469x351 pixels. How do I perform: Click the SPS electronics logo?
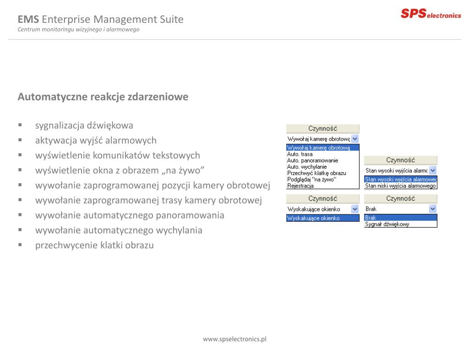click(x=431, y=14)
